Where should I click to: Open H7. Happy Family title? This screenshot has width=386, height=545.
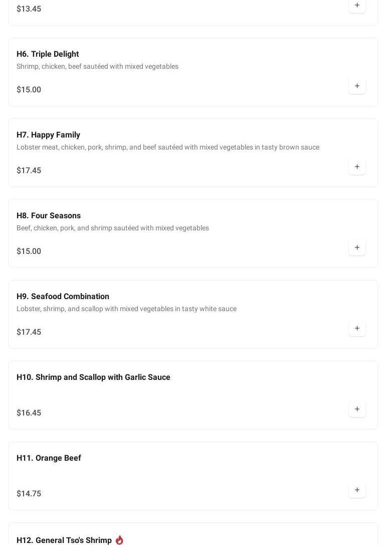[48, 135]
